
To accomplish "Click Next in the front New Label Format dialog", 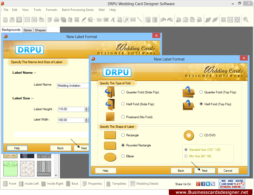I will (x=205, y=170).
